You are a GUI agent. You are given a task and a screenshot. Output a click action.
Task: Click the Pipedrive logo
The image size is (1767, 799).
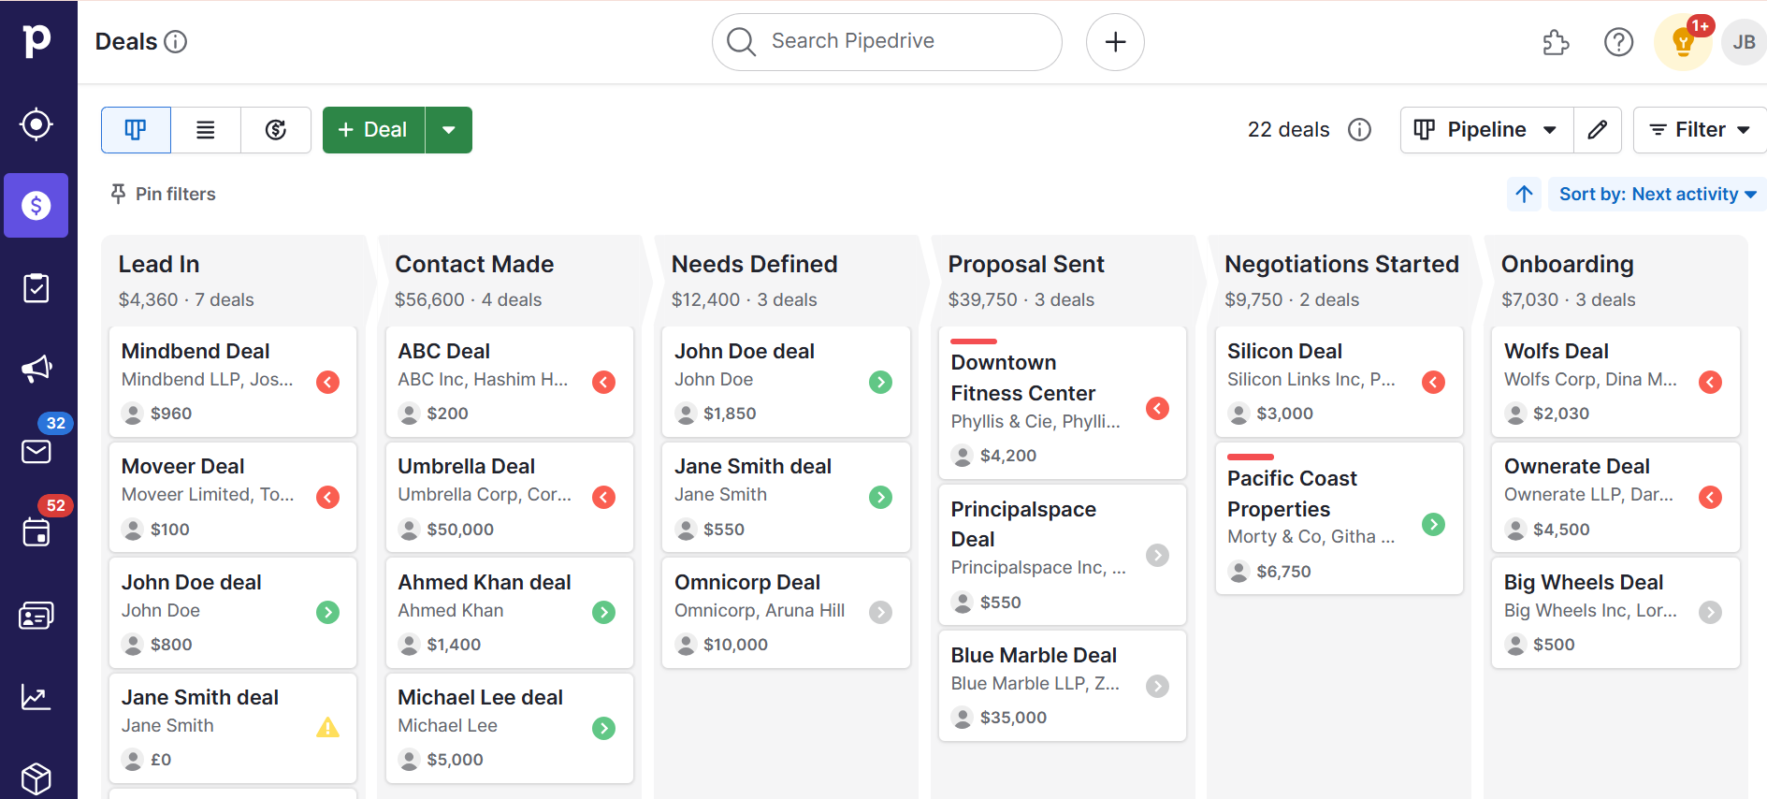[x=36, y=40]
